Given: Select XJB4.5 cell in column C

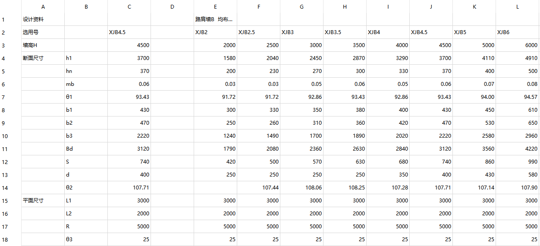Looking at the screenshot, I should click(x=129, y=32).
